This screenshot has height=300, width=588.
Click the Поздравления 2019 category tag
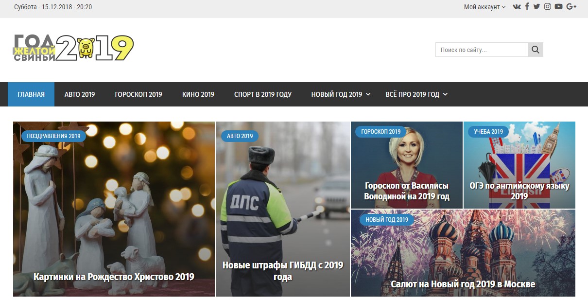53,136
